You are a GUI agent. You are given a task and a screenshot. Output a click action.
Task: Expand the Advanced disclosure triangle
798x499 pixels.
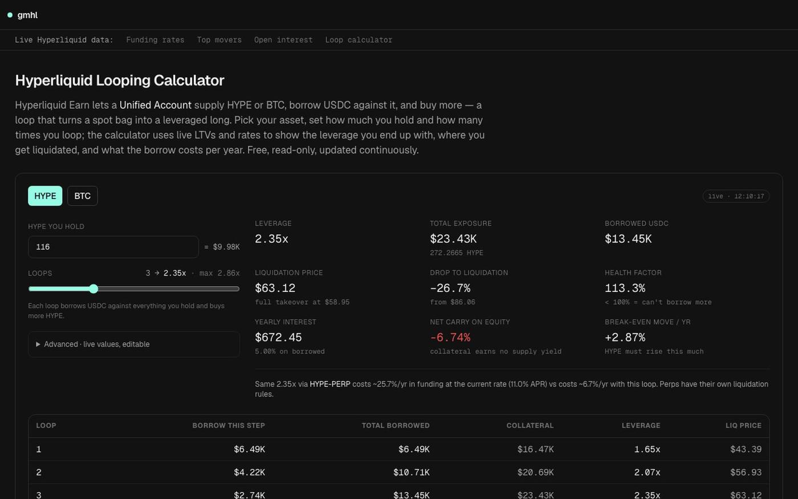pos(38,344)
